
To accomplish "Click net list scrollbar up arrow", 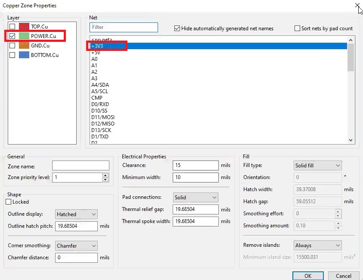I will pos(351,40).
